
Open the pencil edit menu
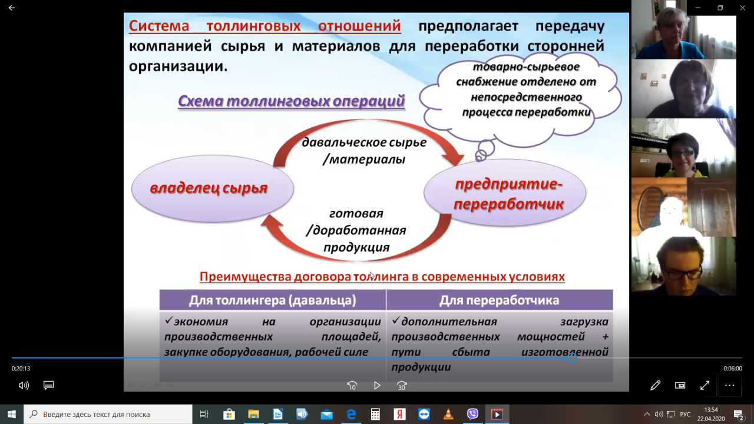[x=655, y=385]
